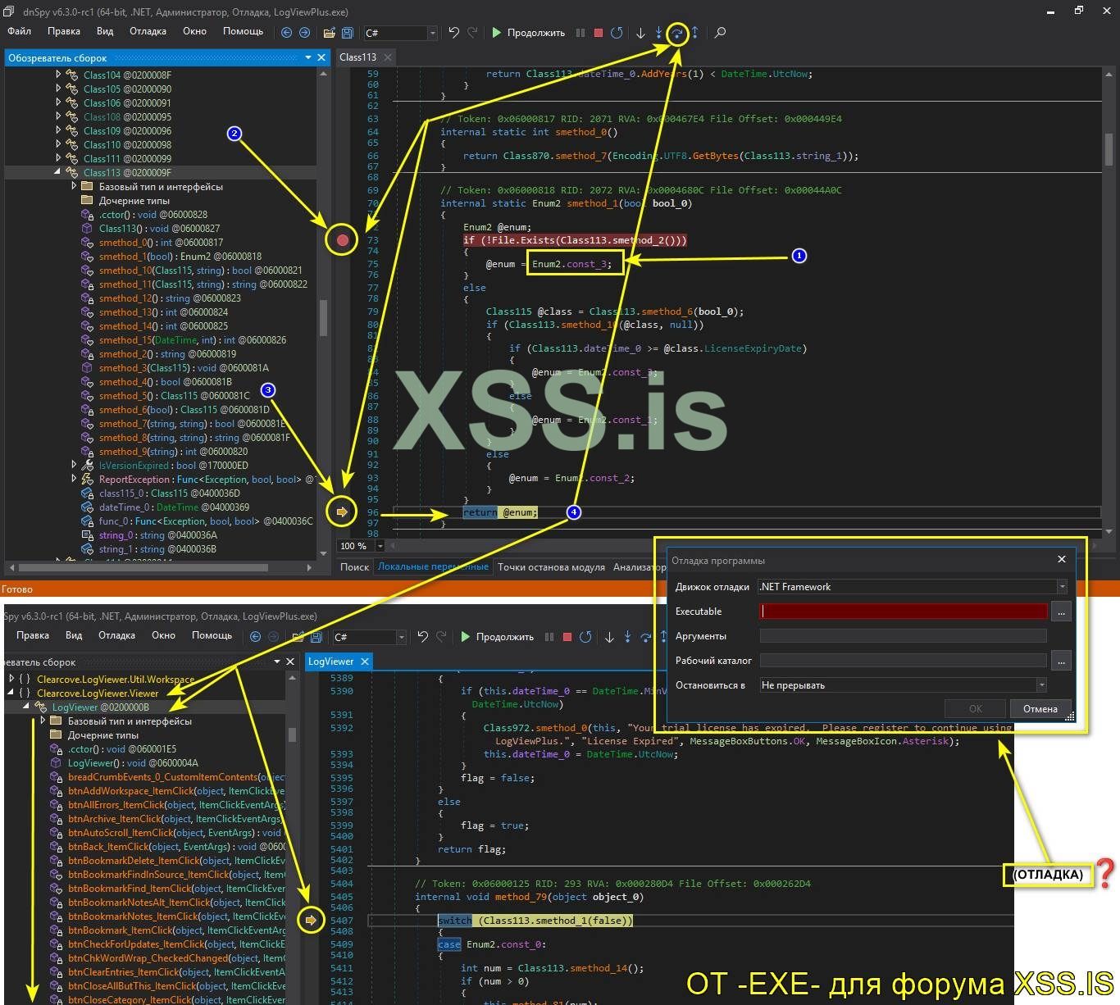This screenshot has height=1005, width=1120.
Task: Open Файл menu in upper dnSpy window
Action: pyautogui.click(x=20, y=31)
